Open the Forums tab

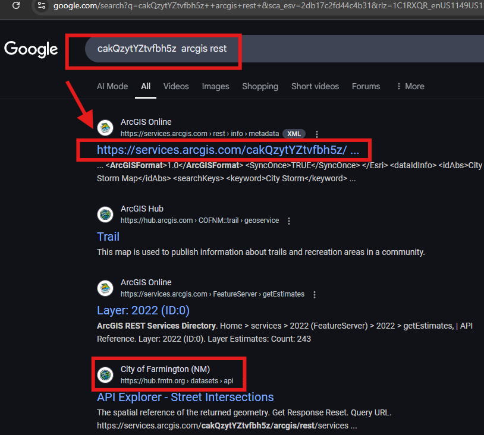(366, 86)
